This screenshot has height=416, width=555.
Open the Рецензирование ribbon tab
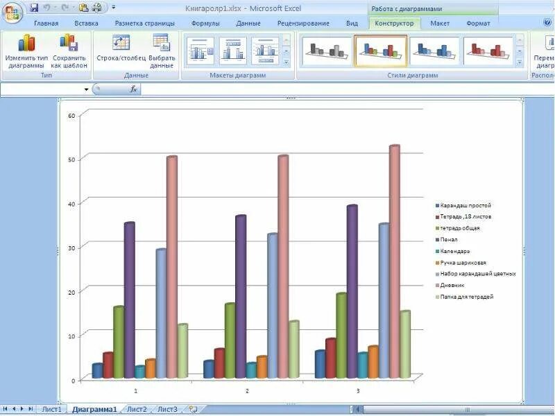(x=303, y=24)
